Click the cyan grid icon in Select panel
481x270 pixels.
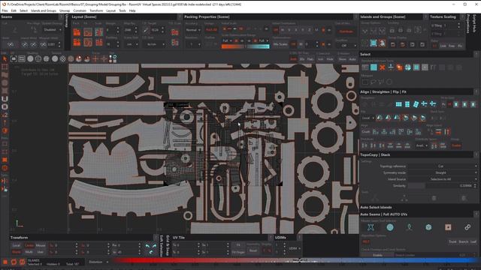pos(374,67)
